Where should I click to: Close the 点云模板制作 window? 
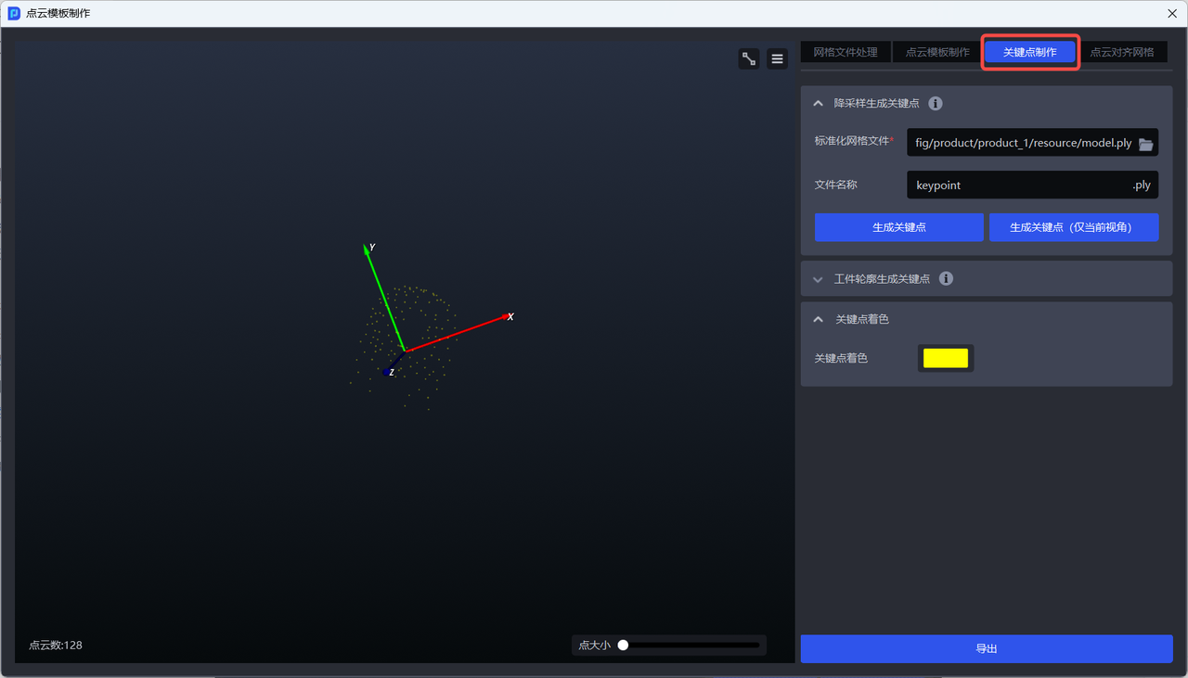(x=1171, y=14)
